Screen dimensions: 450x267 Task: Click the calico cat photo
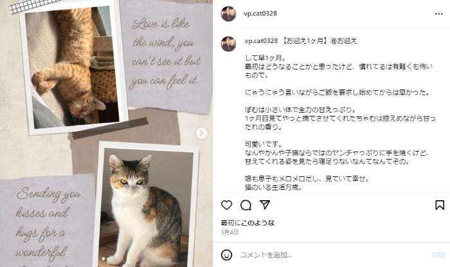(148, 208)
